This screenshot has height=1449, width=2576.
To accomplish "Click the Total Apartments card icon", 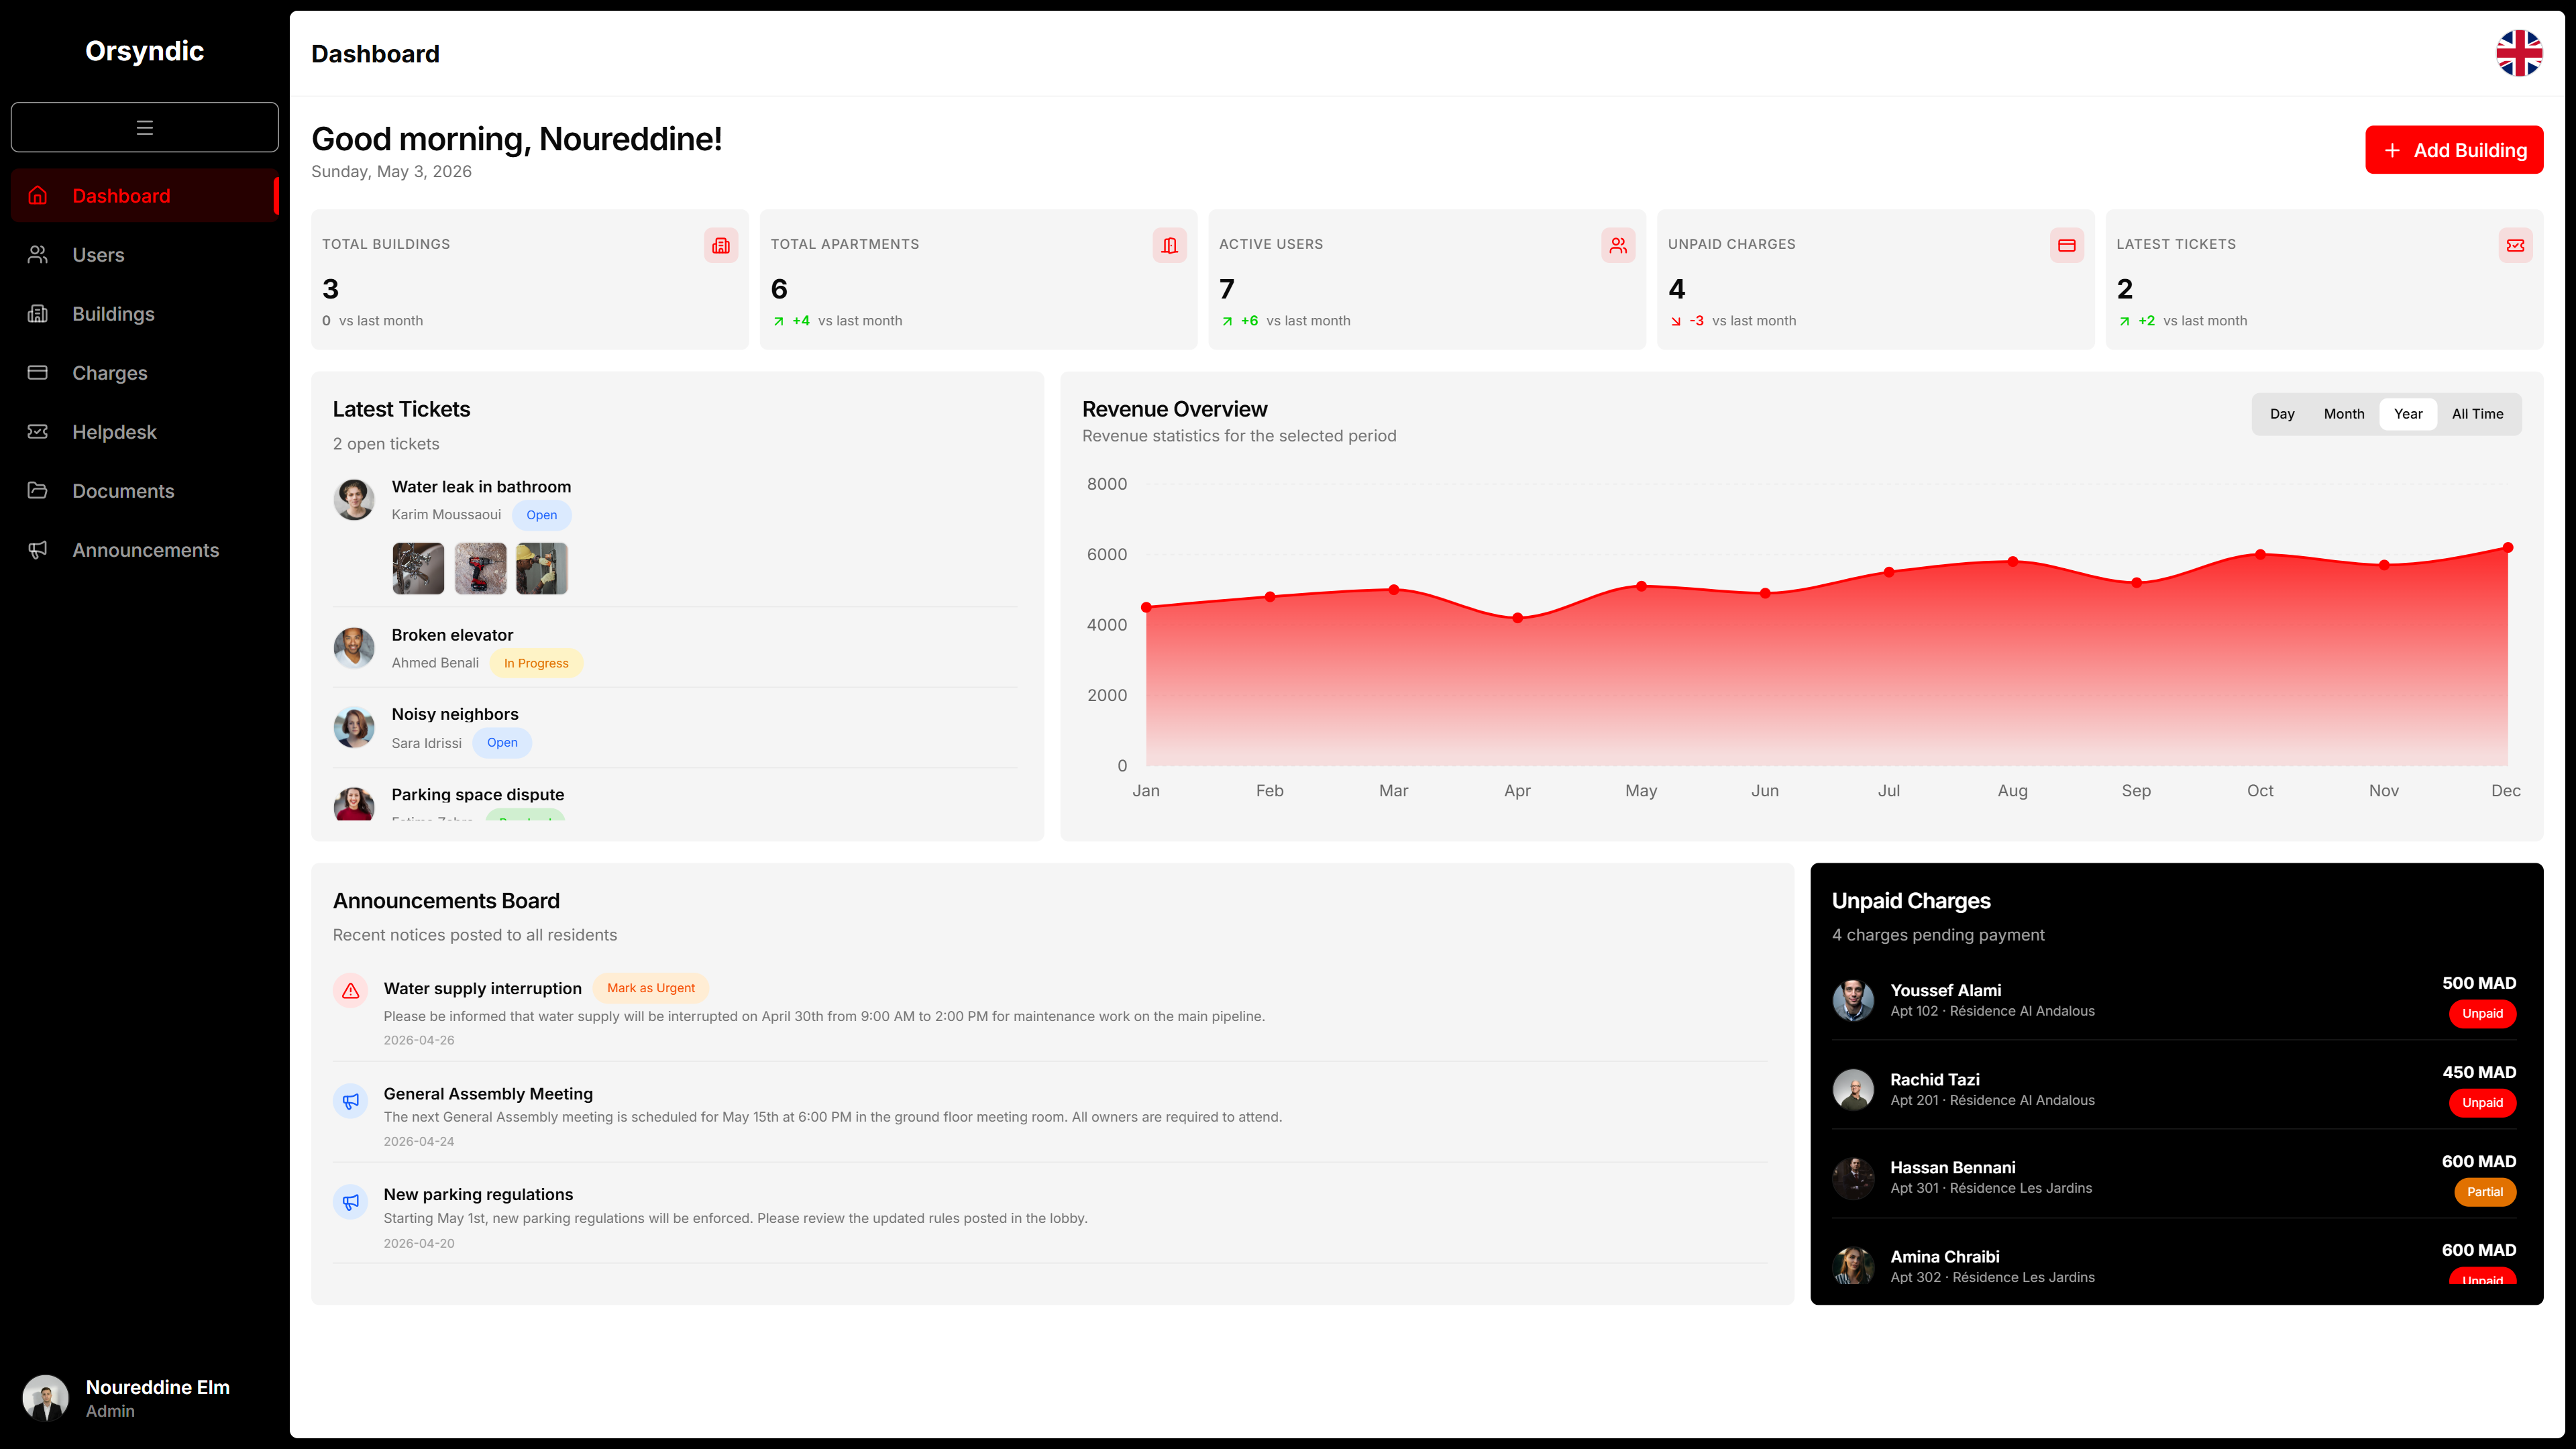I will click(x=1169, y=245).
